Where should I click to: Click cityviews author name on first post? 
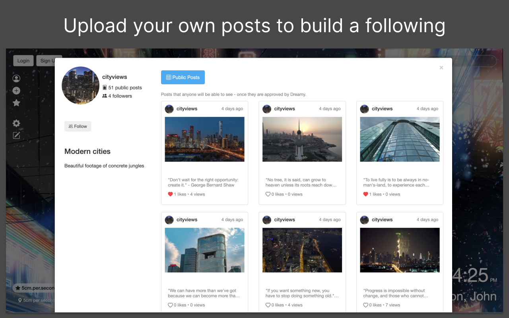(187, 109)
